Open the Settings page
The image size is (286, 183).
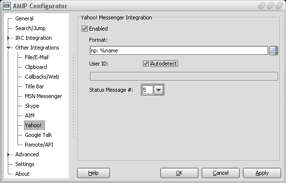pos(25,164)
